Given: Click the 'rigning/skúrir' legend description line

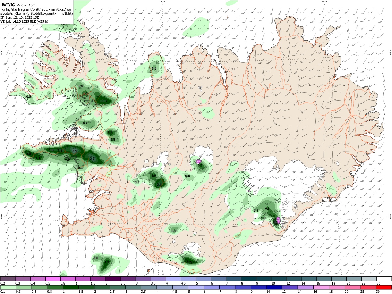Looking at the screenshot, I should click(x=36, y=9).
